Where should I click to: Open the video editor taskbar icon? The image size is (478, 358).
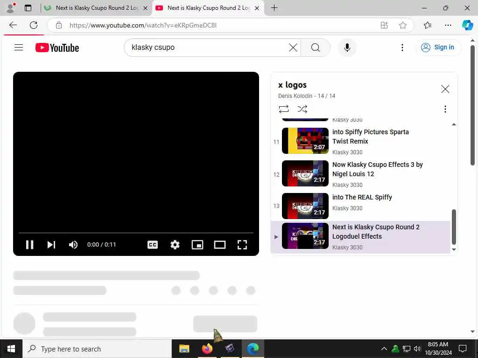(x=230, y=349)
